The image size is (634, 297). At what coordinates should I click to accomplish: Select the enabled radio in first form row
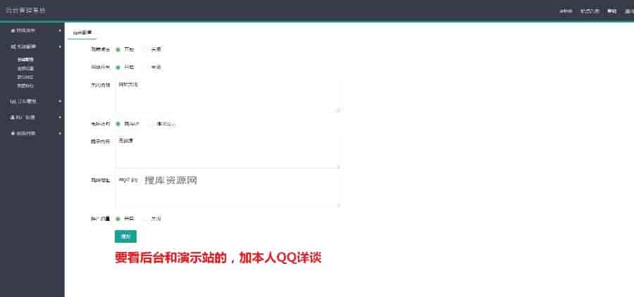(x=118, y=49)
